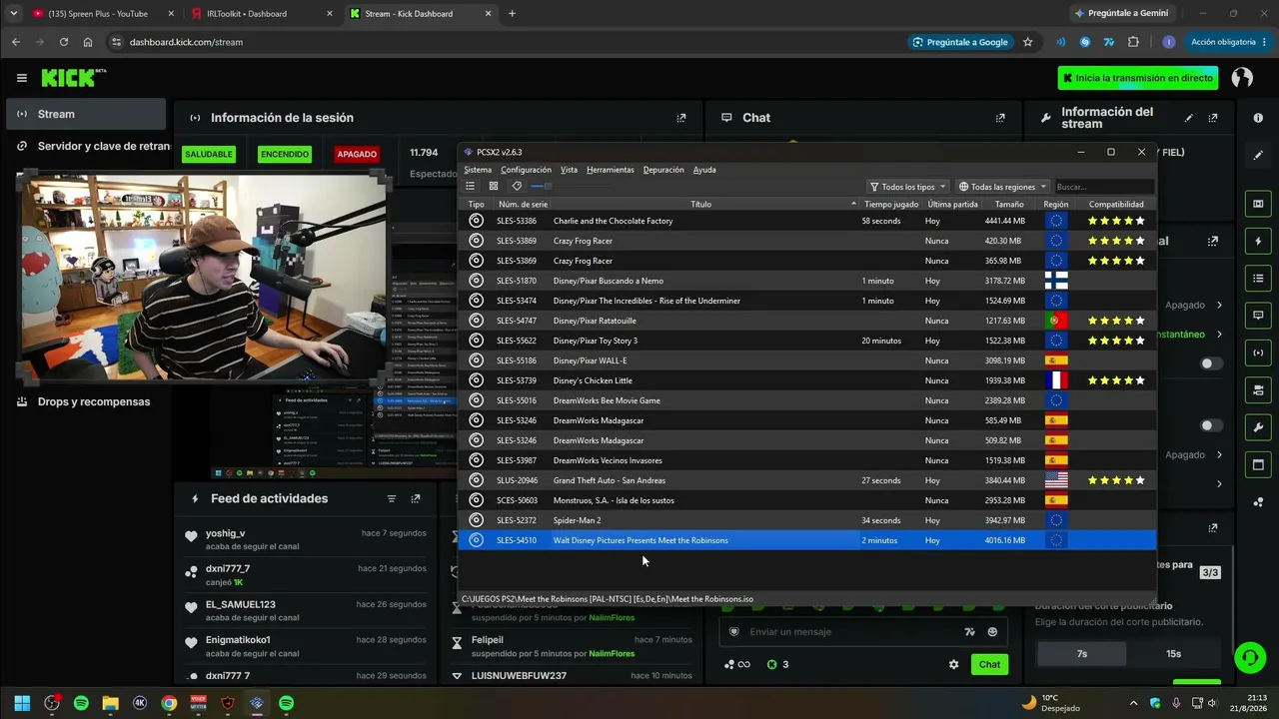Image resolution: width=1279 pixels, height=719 pixels.
Task: Switch PCSX2 to game grid view
Action: tap(494, 187)
